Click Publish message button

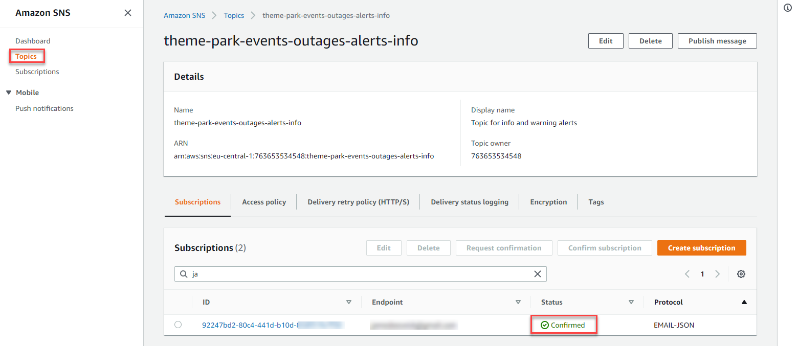coord(717,41)
